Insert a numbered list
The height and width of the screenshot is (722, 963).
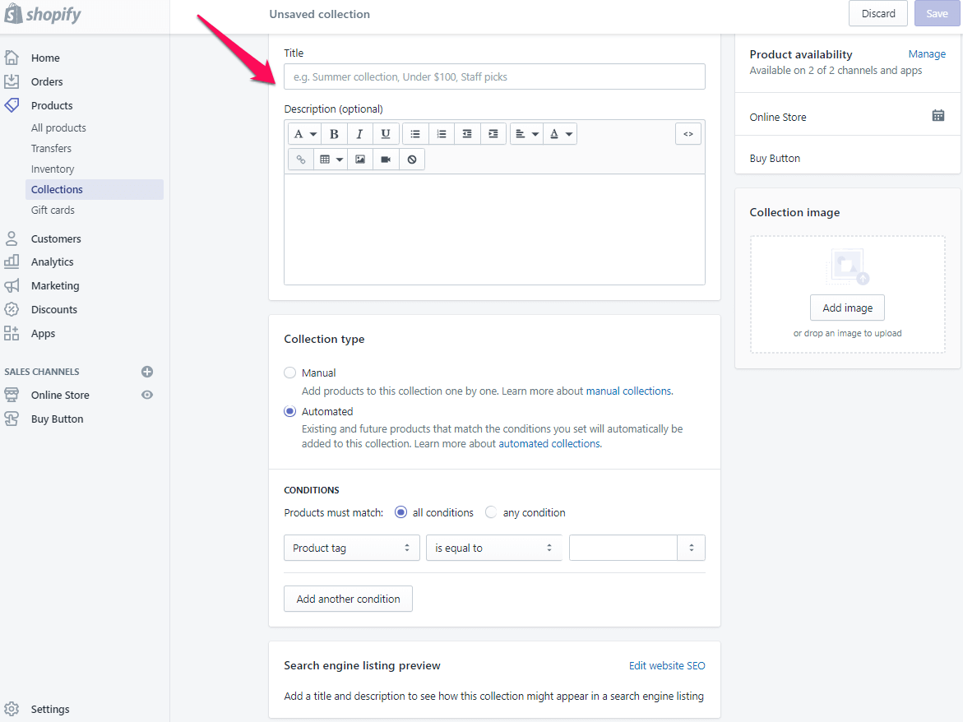click(x=441, y=134)
